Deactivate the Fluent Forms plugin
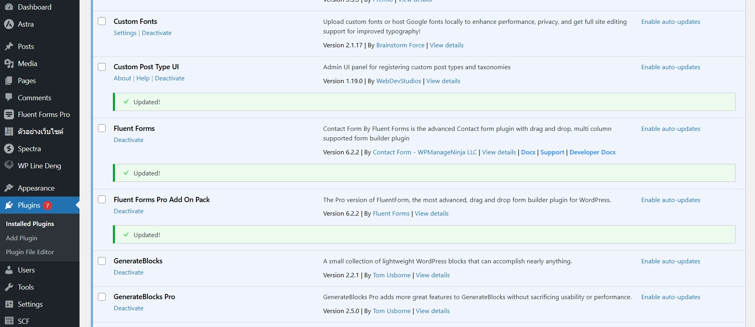The width and height of the screenshot is (755, 327). [128, 140]
